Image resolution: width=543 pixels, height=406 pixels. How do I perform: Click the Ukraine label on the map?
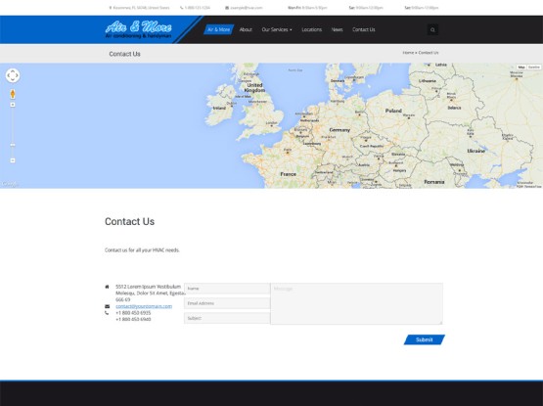(476, 151)
